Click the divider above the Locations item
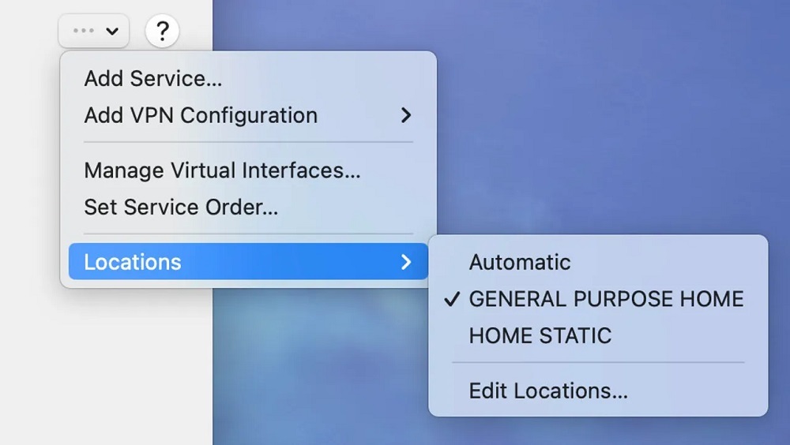 click(248, 234)
